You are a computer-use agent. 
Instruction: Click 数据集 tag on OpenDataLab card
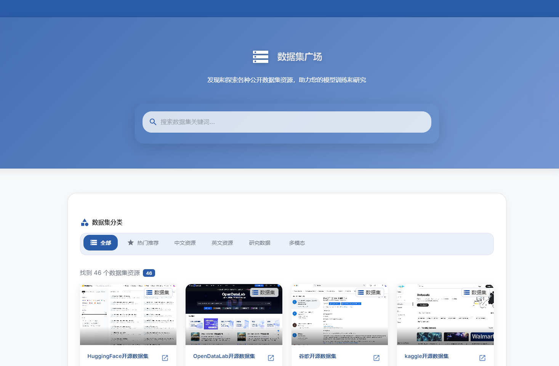(x=264, y=292)
